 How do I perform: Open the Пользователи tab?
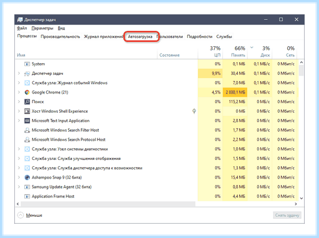pos(170,37)
